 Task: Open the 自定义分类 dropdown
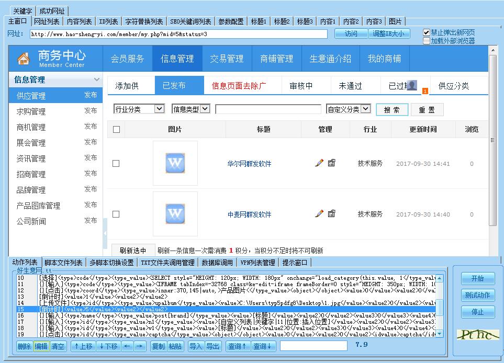[x=349, y=109]
